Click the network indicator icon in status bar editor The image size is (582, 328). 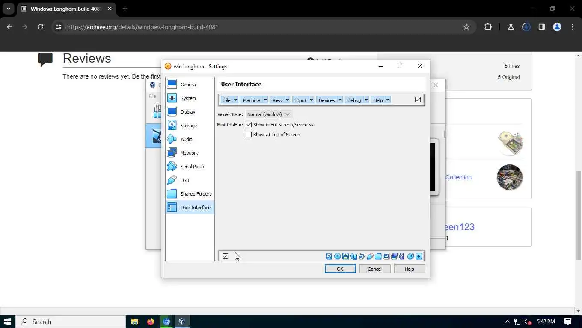362,256
